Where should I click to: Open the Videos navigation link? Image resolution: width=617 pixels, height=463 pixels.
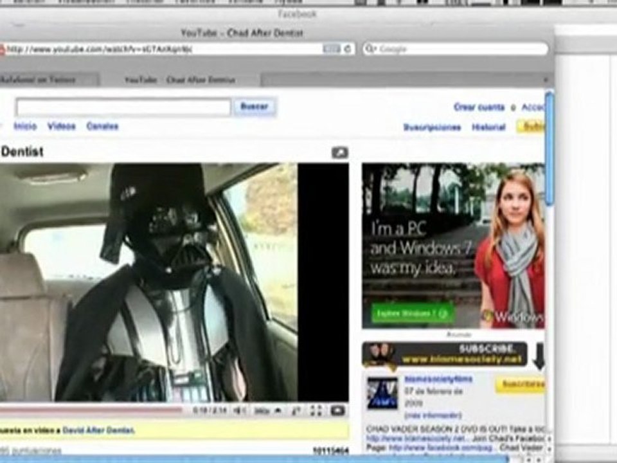[x=62, y=127]
